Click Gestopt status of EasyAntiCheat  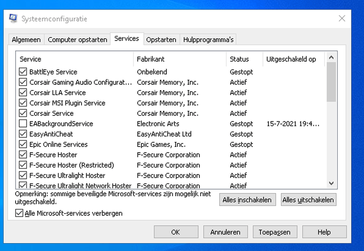coord(242,134)
